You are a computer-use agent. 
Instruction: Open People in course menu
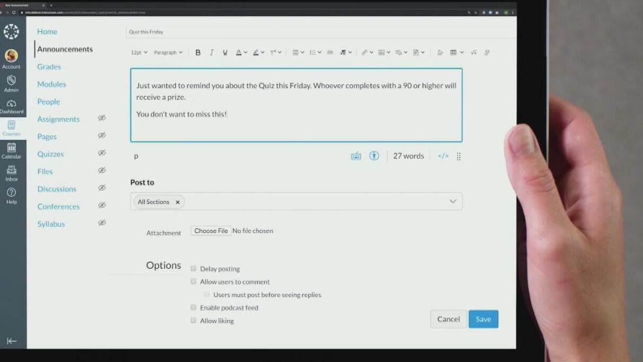pyautogui.click(x=48, y=101)
